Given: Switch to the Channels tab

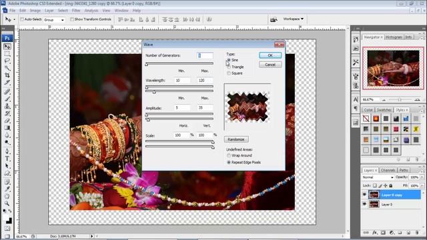Looking at the screenshot, I should [x=388, y=170].
